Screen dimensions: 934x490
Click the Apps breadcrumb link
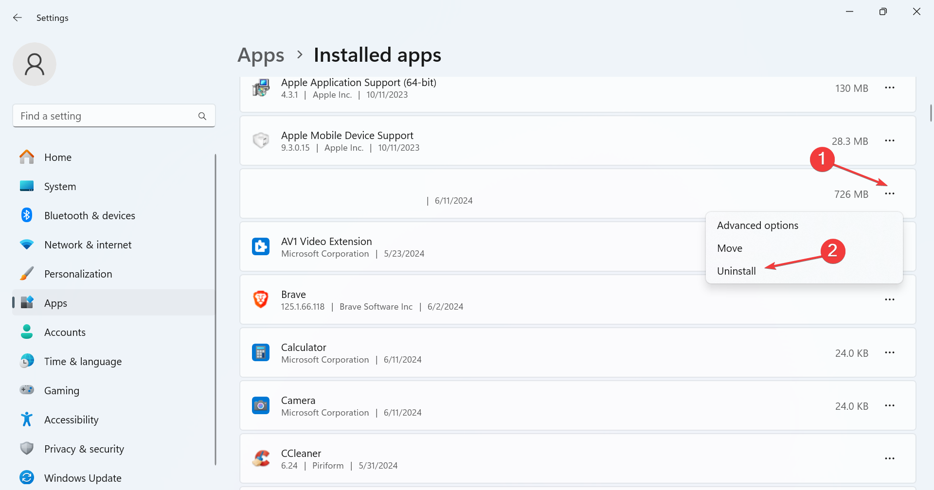(261, 55)
